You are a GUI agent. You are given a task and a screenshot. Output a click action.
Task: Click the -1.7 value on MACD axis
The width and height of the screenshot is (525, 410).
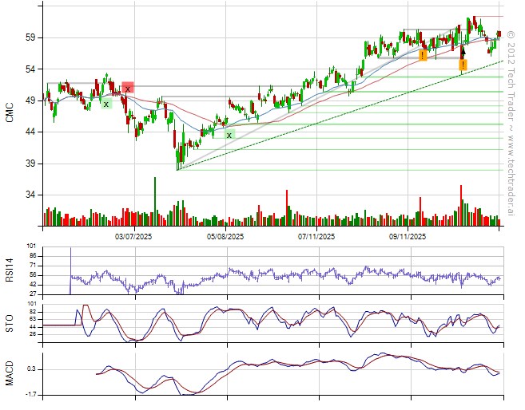pos(30,395)
